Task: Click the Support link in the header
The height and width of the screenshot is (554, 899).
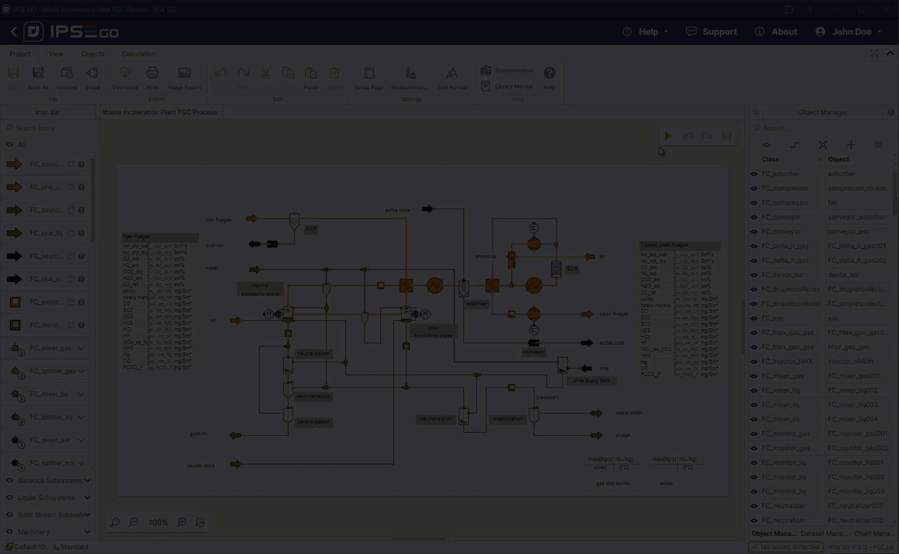Action: click(x=712, y=32)
